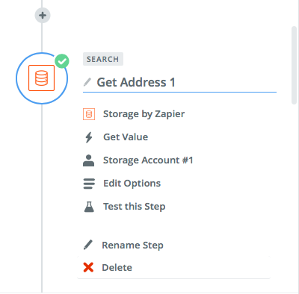Screen dimensions: 299x294
Task: Click the flask test icon
Action: (x=89, y=207)
